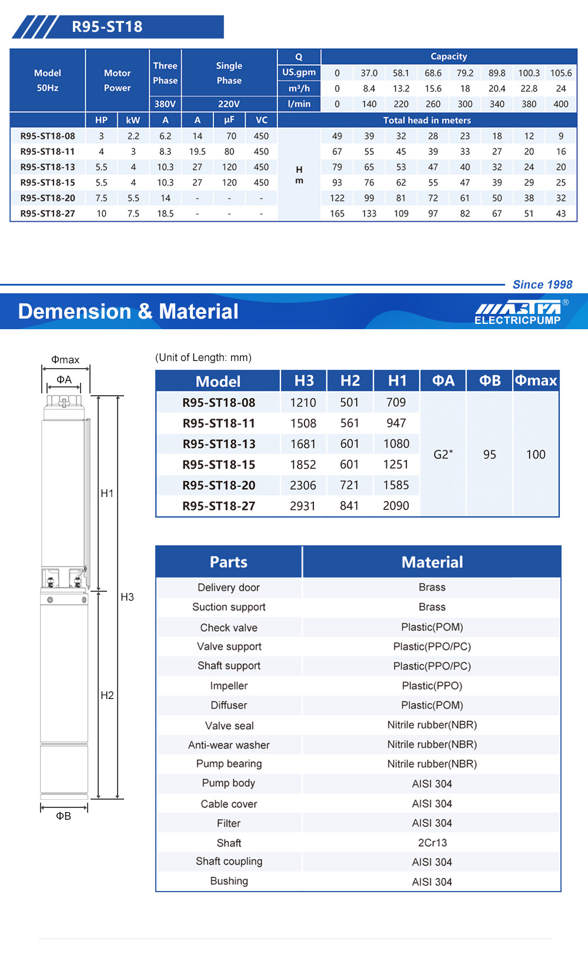The height and width of the screenshot is (964, 588).
Task: Click the Parts column header
Action: click(x=229, y=562)
